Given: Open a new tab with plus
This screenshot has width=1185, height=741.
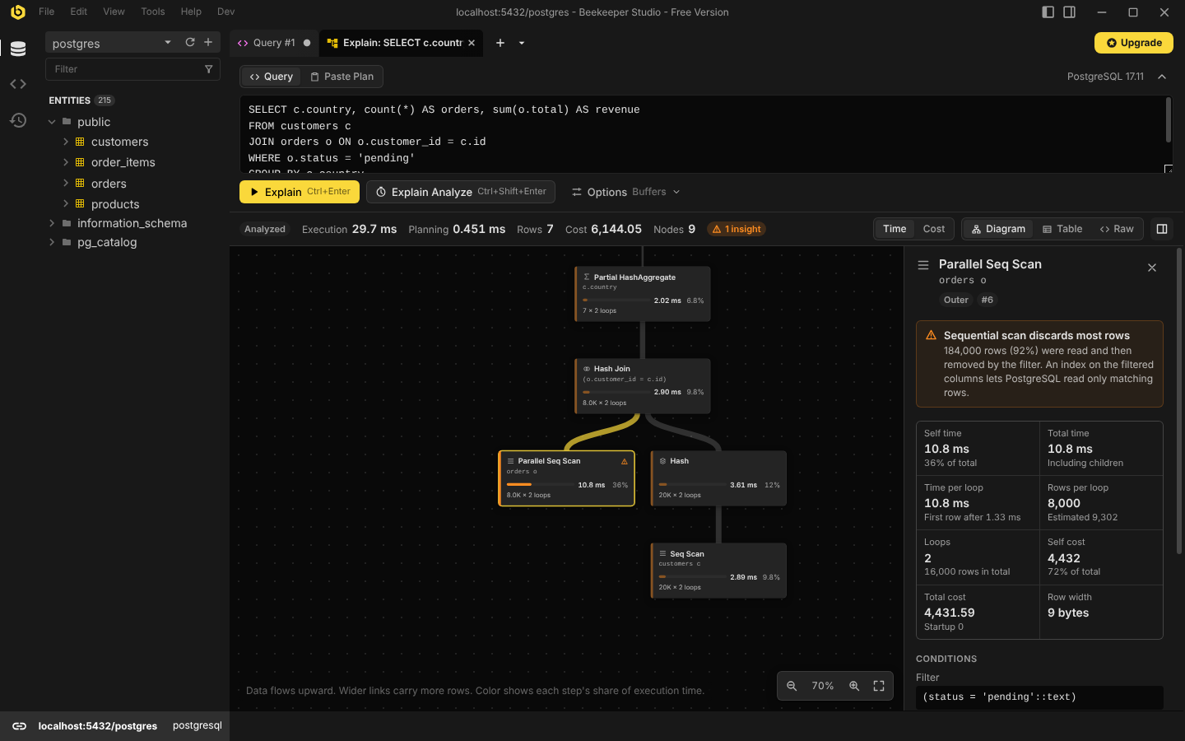Looking at the screenshot, I should pos(500,43).
